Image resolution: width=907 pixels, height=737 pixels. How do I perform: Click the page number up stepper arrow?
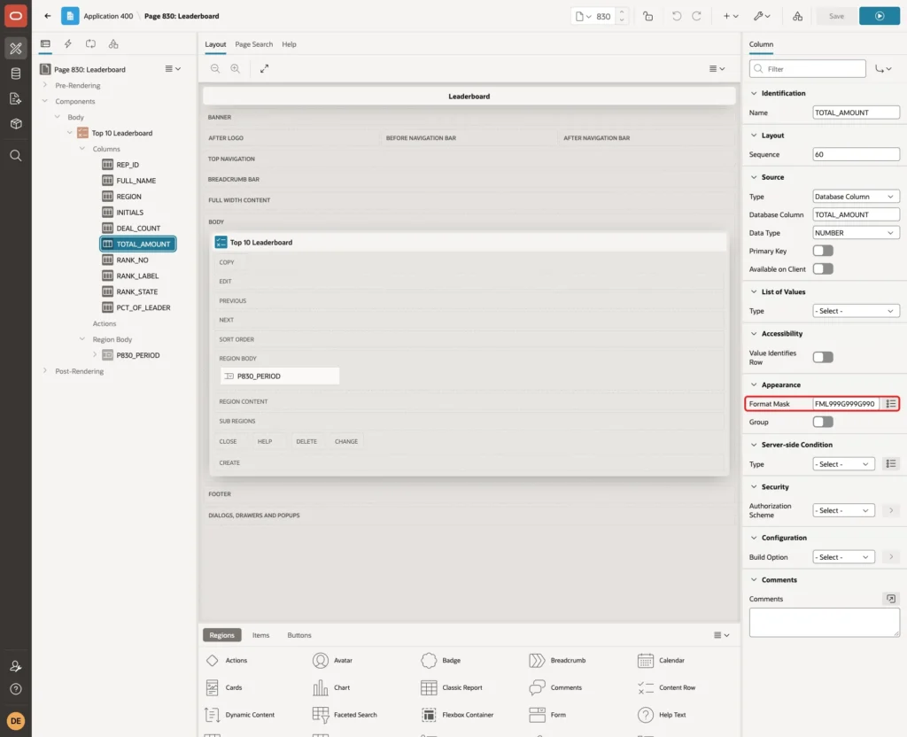pos(622,12)
